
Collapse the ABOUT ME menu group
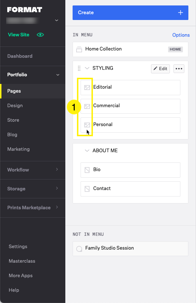pos(87,150)
